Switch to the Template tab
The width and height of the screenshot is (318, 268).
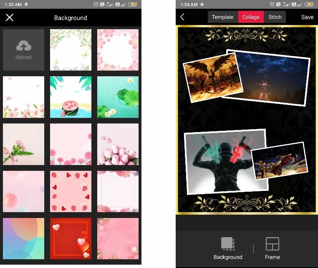coord(223,17)
